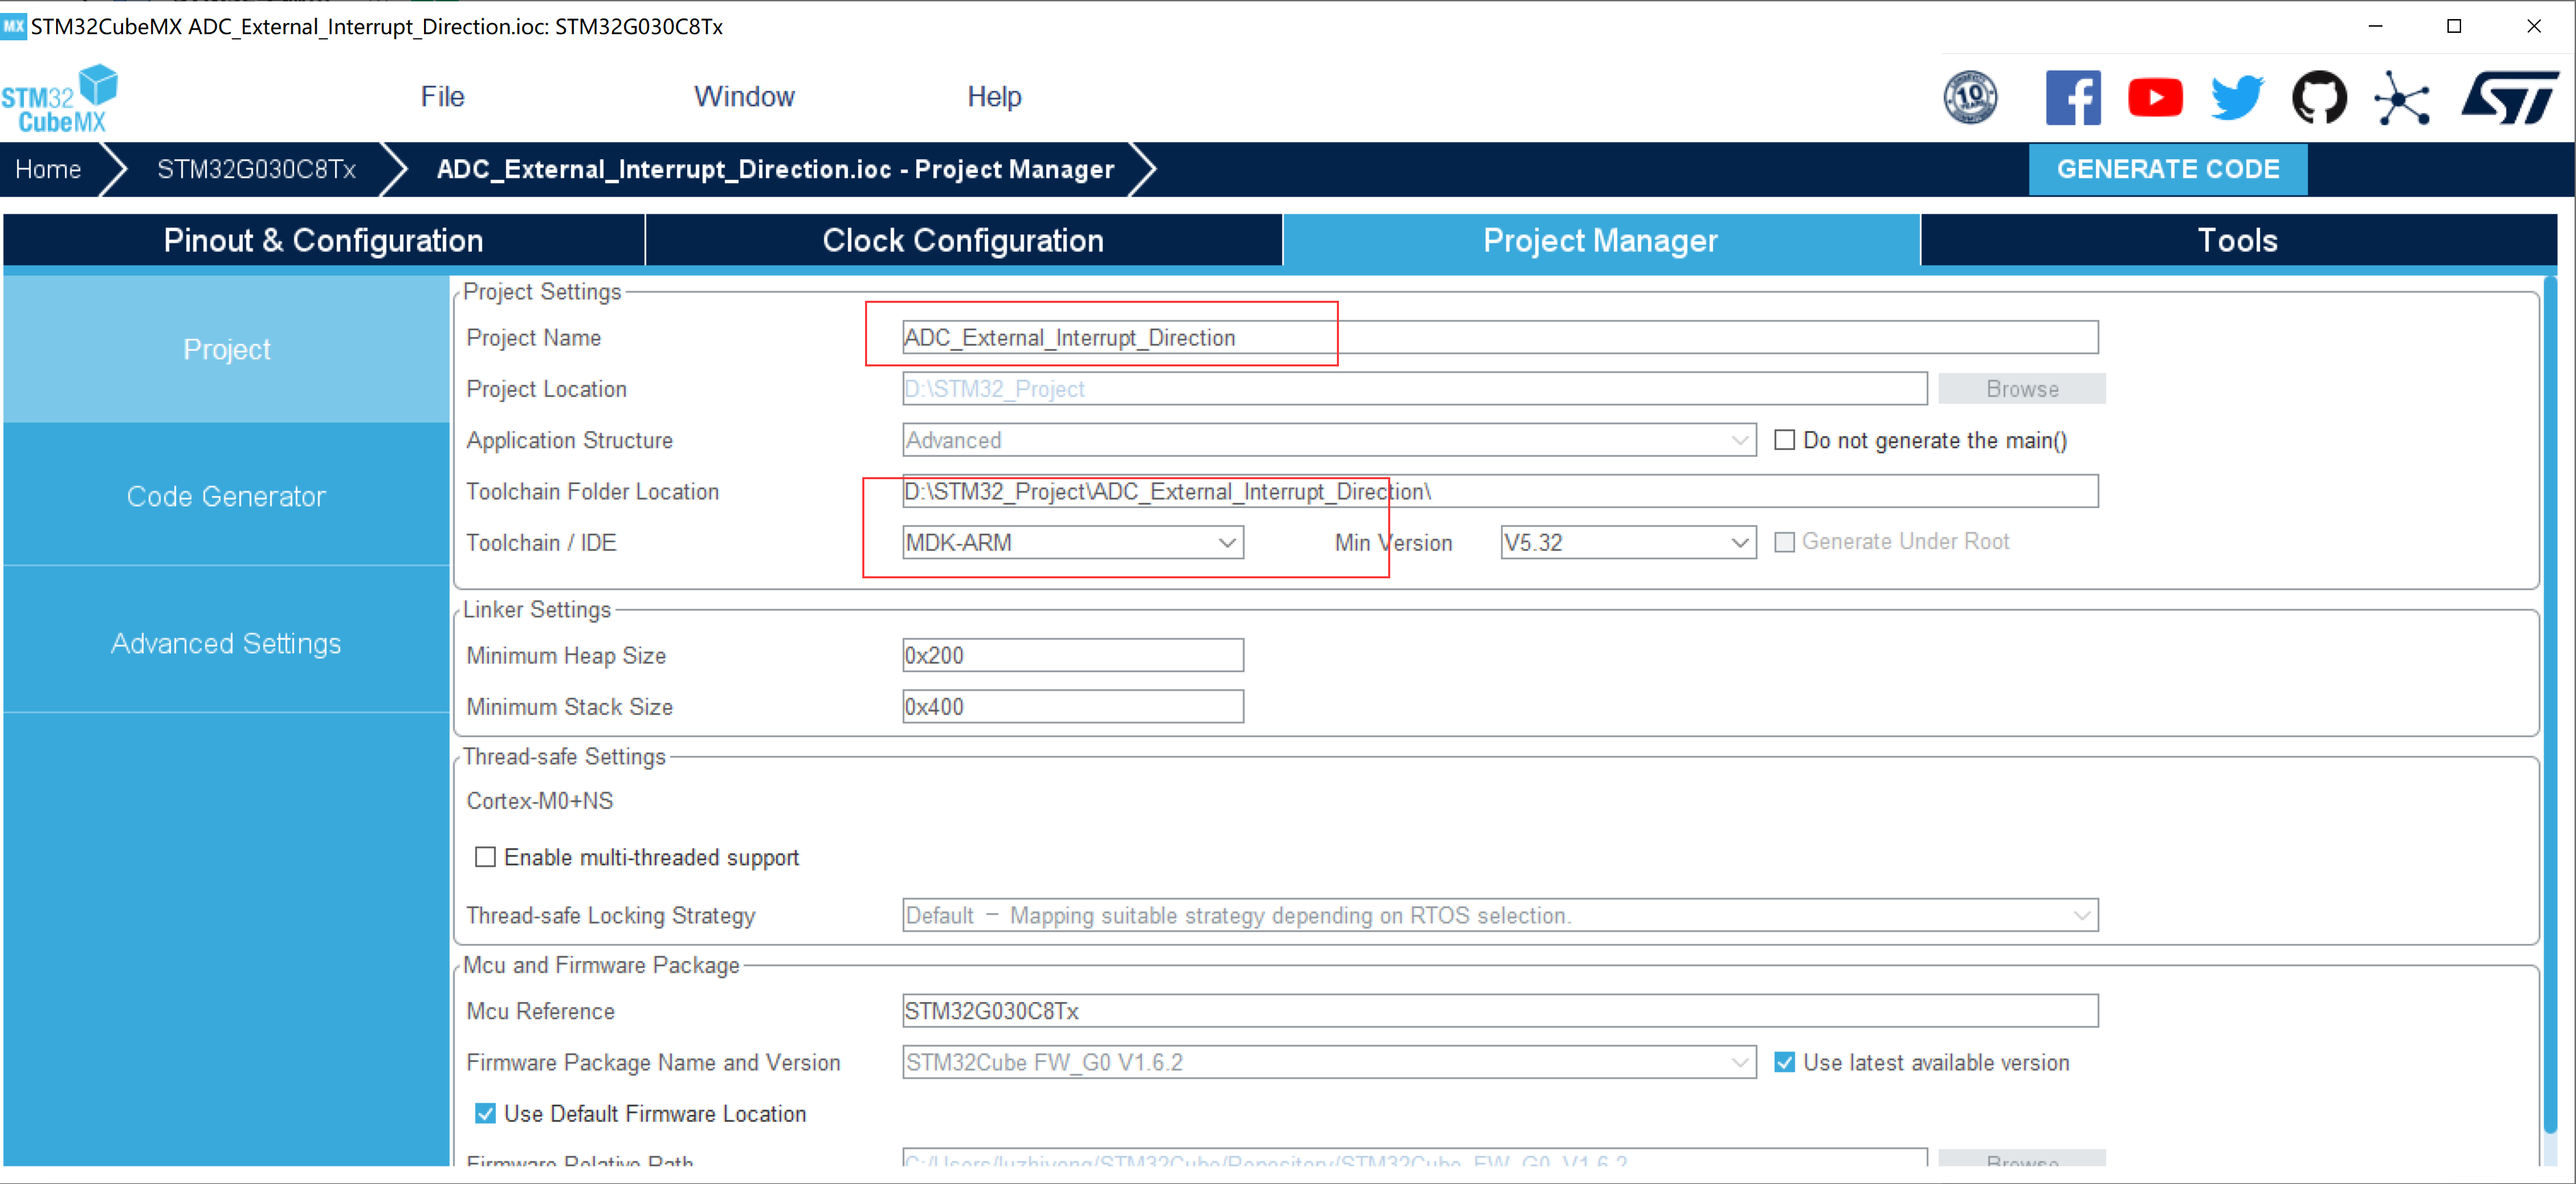2576x1184 pixels.
Task: Enable multi-threaded support checkbox
Action: tap(485, 857)
